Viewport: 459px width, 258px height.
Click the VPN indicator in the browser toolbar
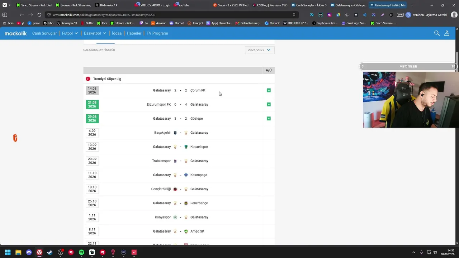pos(400,15)
